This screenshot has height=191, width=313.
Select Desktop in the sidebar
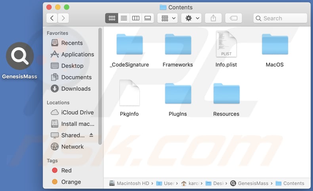click(67, 66)
